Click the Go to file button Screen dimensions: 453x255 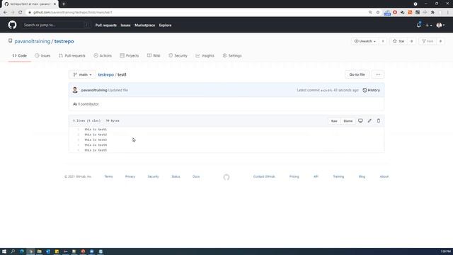(357, 74)
